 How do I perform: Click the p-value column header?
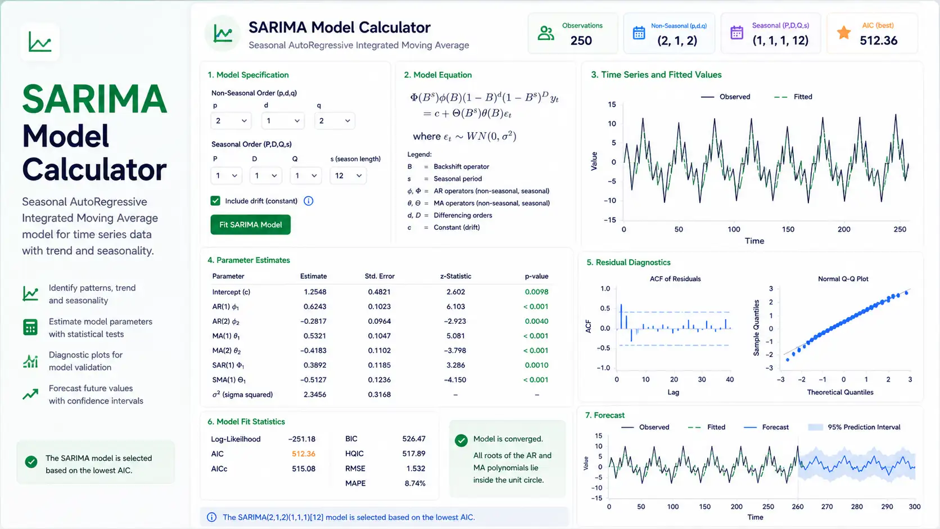(x=536, y=276)
